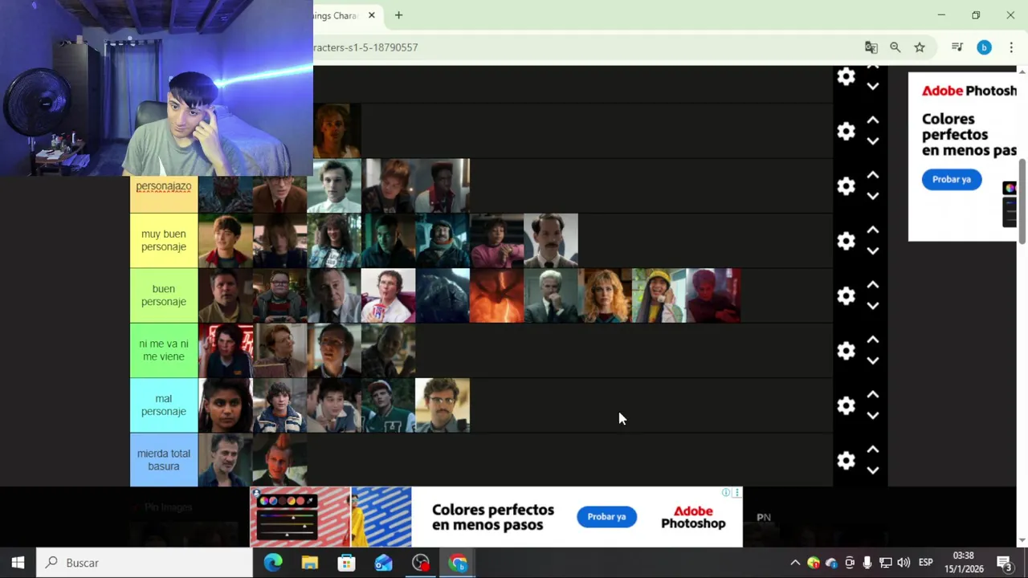This screenshot has width=1028, height=578.
Task: Select glasses man thumbnail in mal personaje row
Action: pyautogui.click(x=443, y=405)
